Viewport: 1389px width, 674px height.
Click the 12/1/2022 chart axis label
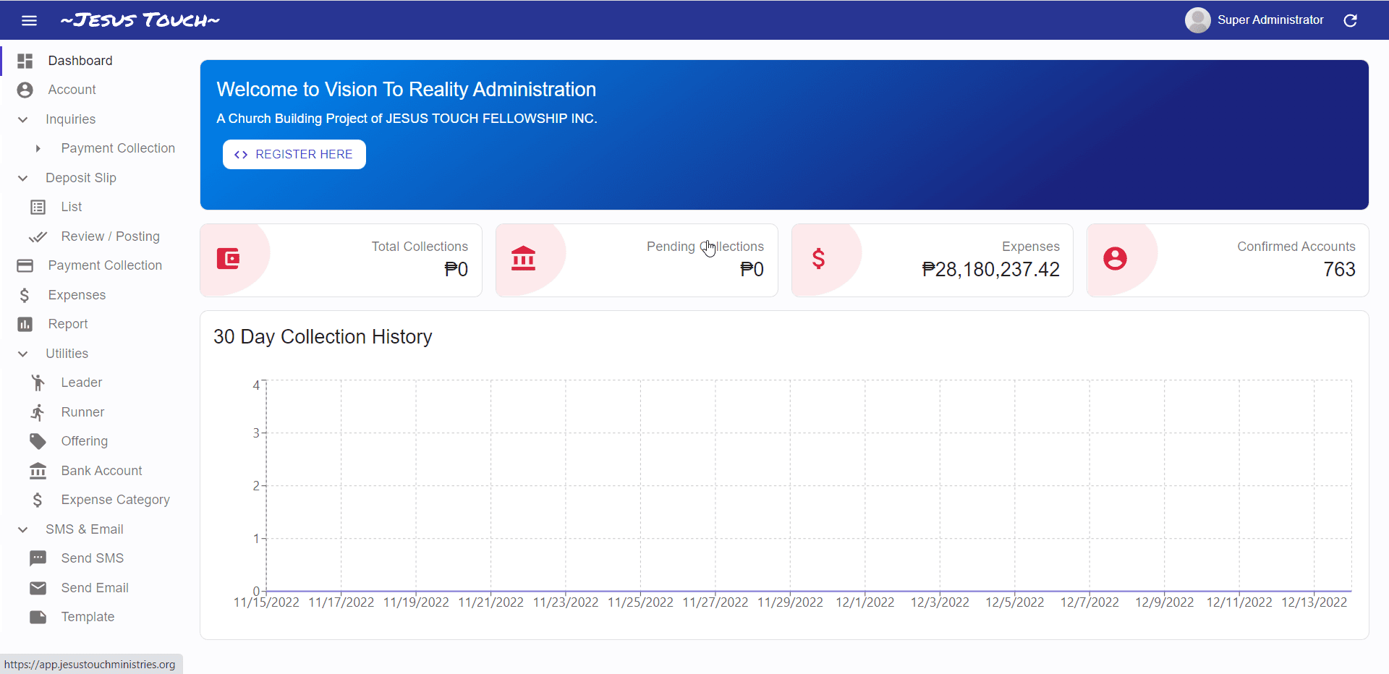[x=865, y=602]
